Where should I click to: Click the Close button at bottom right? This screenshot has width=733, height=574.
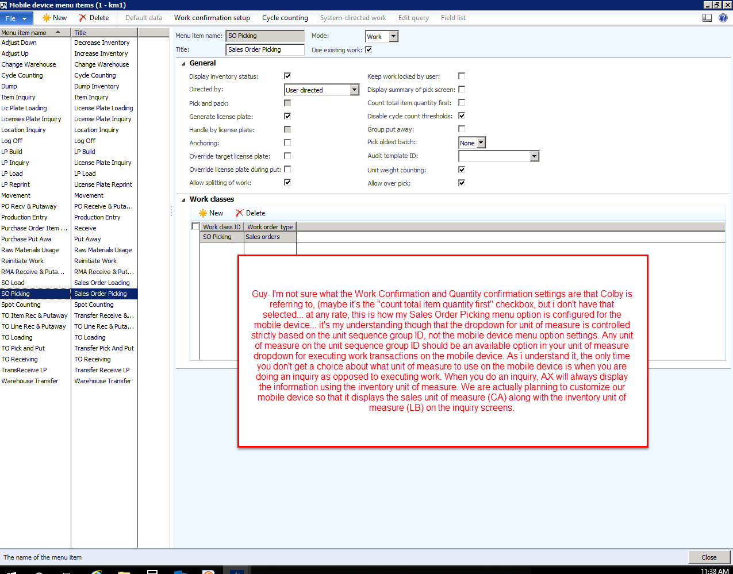pos(708,557)
